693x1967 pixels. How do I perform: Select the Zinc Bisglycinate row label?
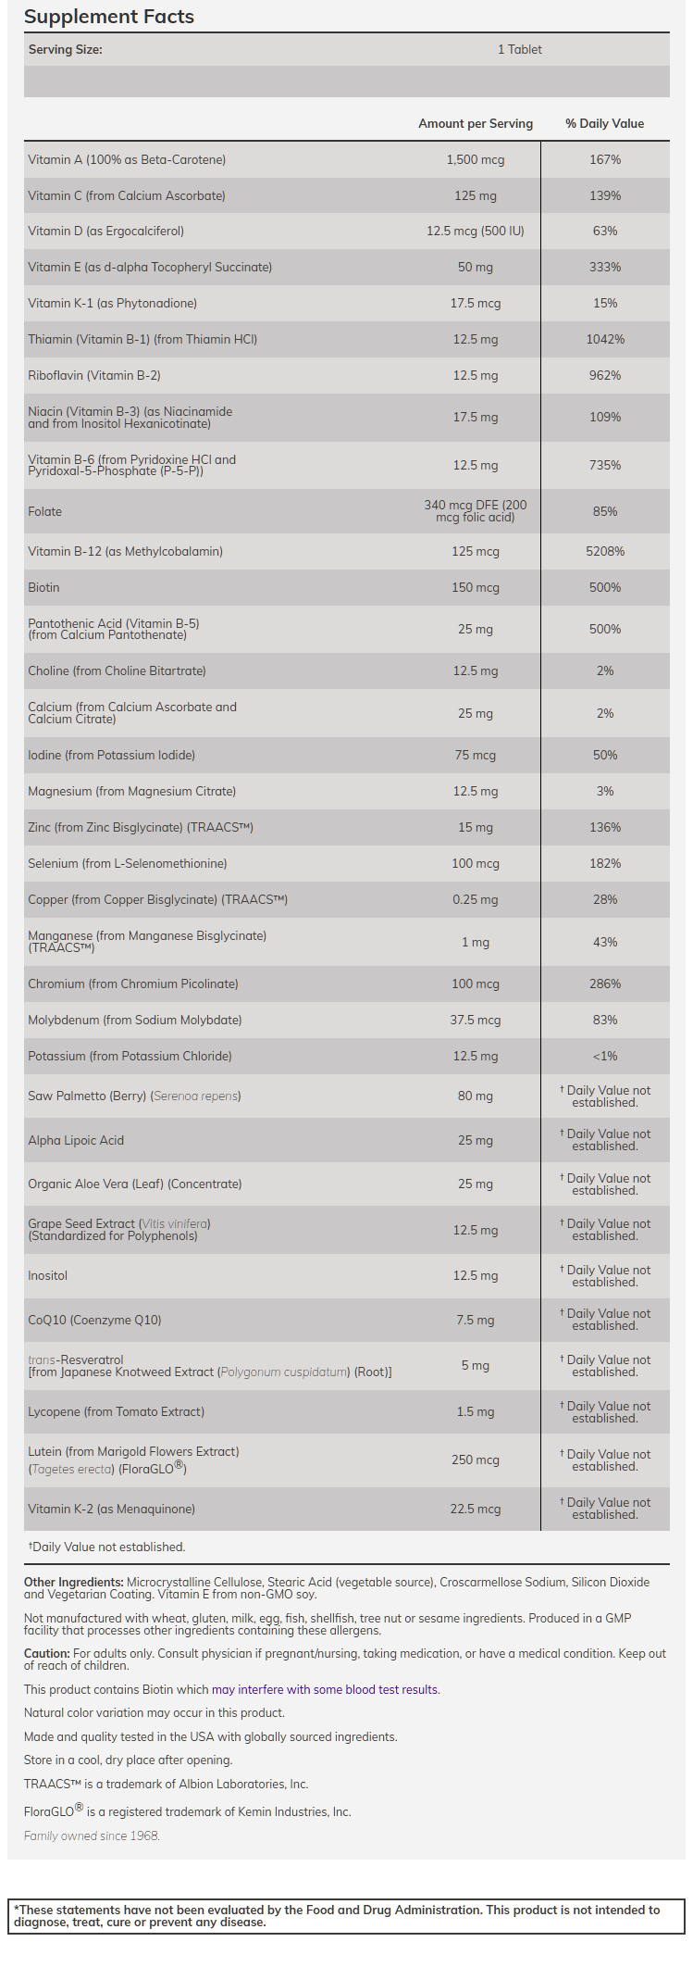coord(141,828)
